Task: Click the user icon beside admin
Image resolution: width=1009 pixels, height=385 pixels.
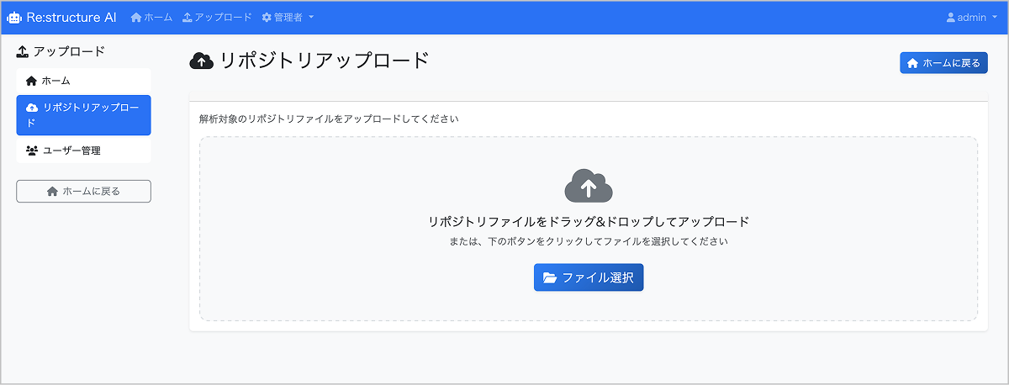Action: 951,17
